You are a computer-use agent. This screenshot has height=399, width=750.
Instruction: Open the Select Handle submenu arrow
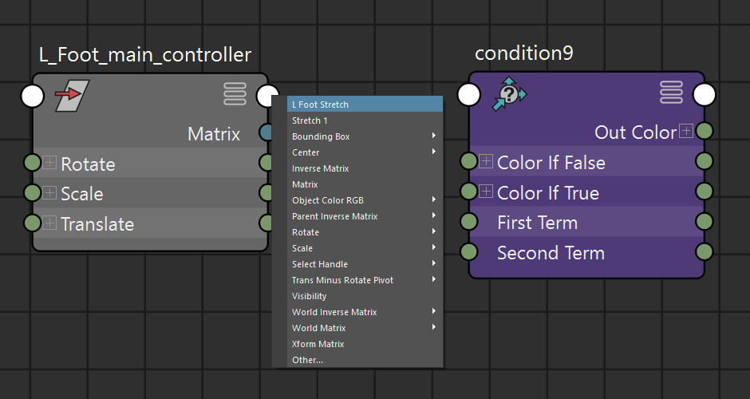[x=434, y=263]
